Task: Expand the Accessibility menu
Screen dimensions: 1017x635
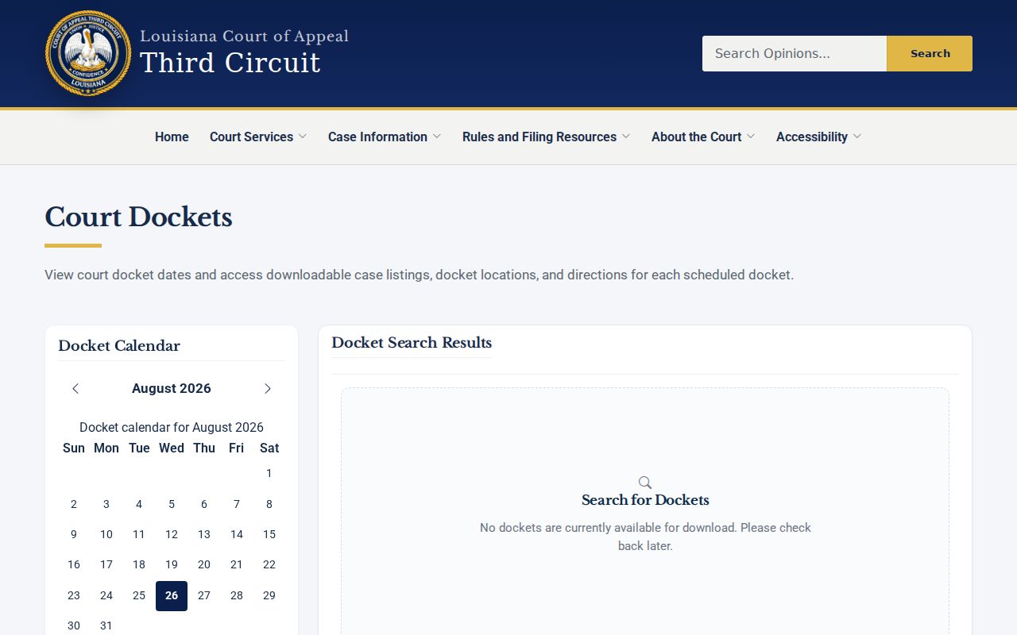Action: (818, 137)
